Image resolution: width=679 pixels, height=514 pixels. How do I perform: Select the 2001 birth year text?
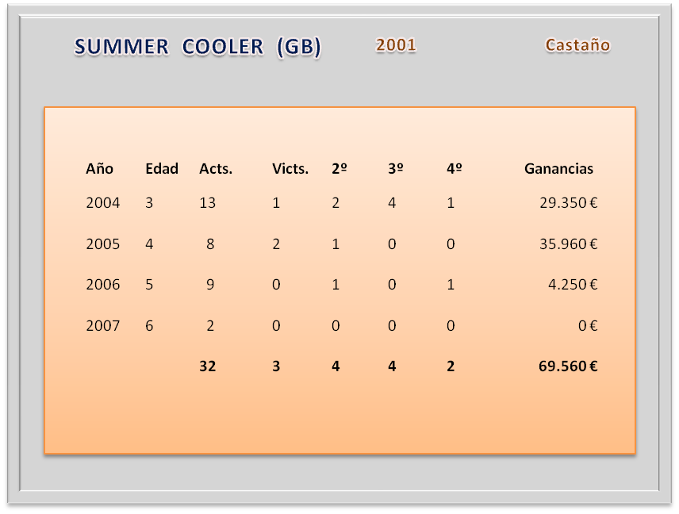click(396, 45)
